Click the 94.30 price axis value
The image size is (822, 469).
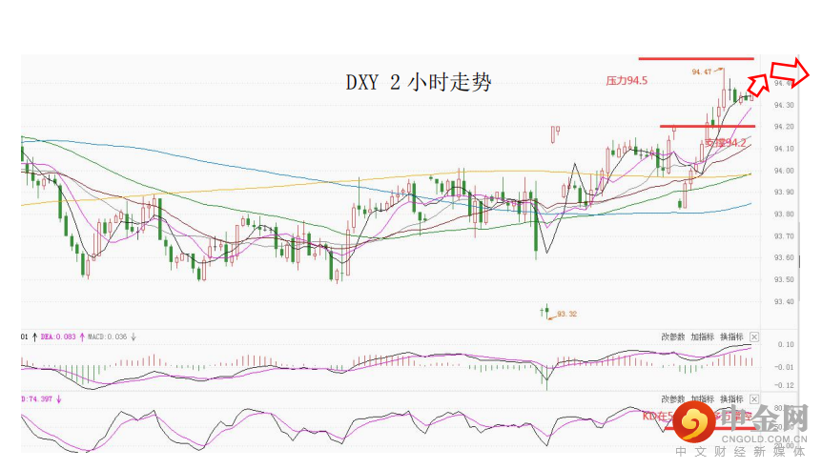(784, 105)
